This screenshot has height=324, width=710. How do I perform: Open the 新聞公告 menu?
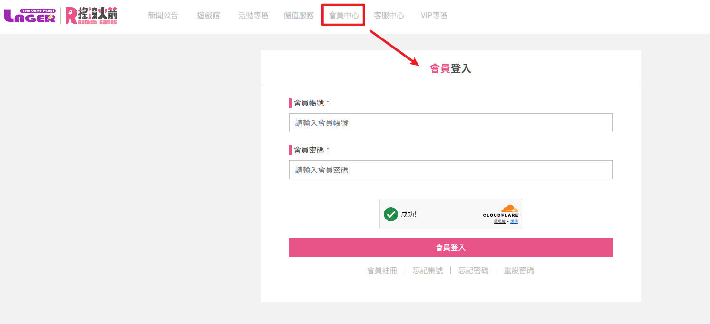(163, 15)
